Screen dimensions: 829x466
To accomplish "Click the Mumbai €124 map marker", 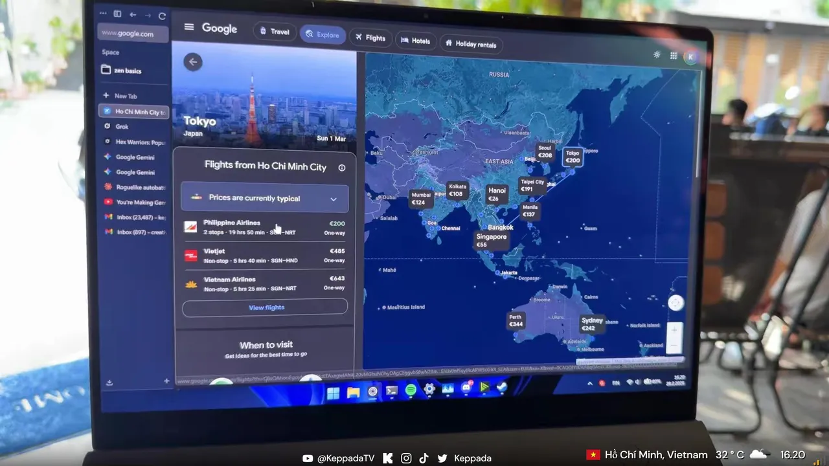I will click(421, 199).
